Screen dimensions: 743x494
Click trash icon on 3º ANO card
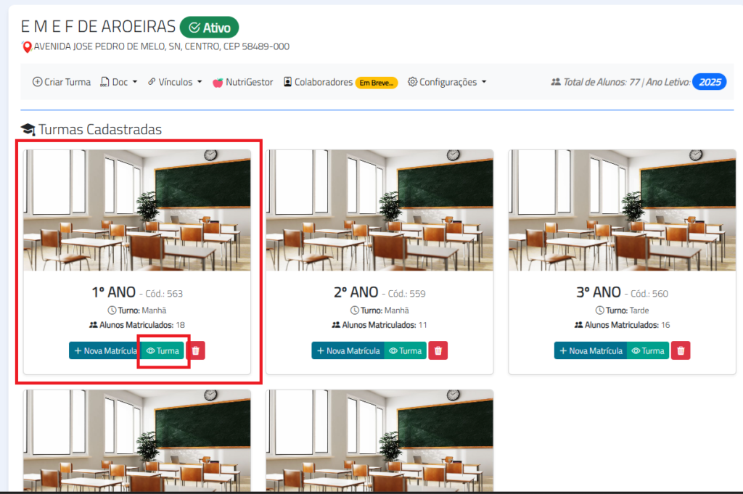[680, 350]
